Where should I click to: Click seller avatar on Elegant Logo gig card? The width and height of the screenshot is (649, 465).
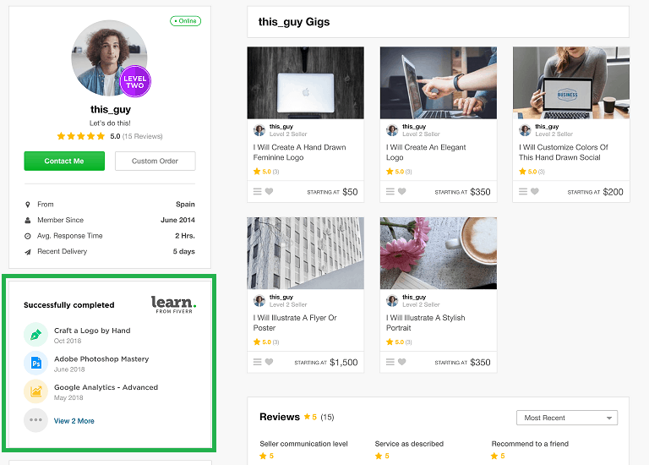tap(392, 130)
